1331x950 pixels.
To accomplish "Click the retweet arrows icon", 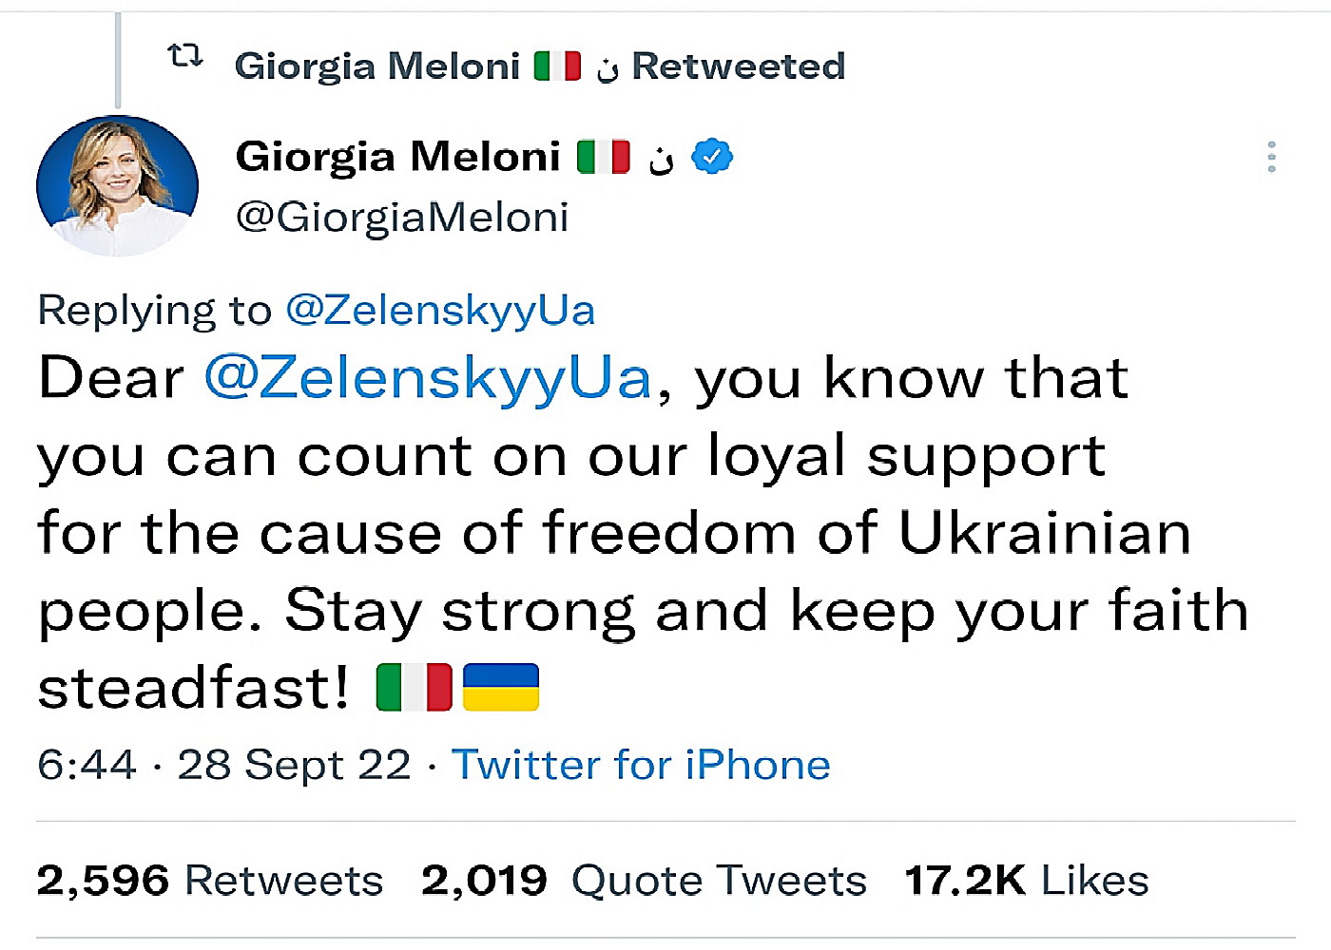I will (x=185, y=56).
